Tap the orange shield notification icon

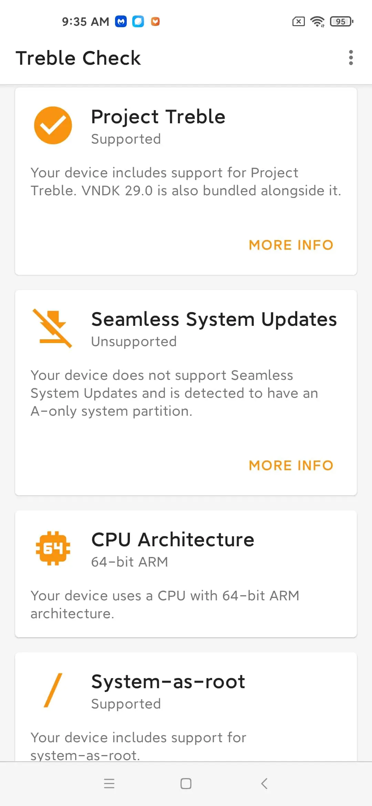[x=155, y=22]
